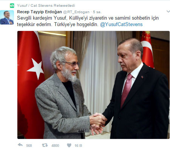Click the 4800 retweet count

pos(55,146)
